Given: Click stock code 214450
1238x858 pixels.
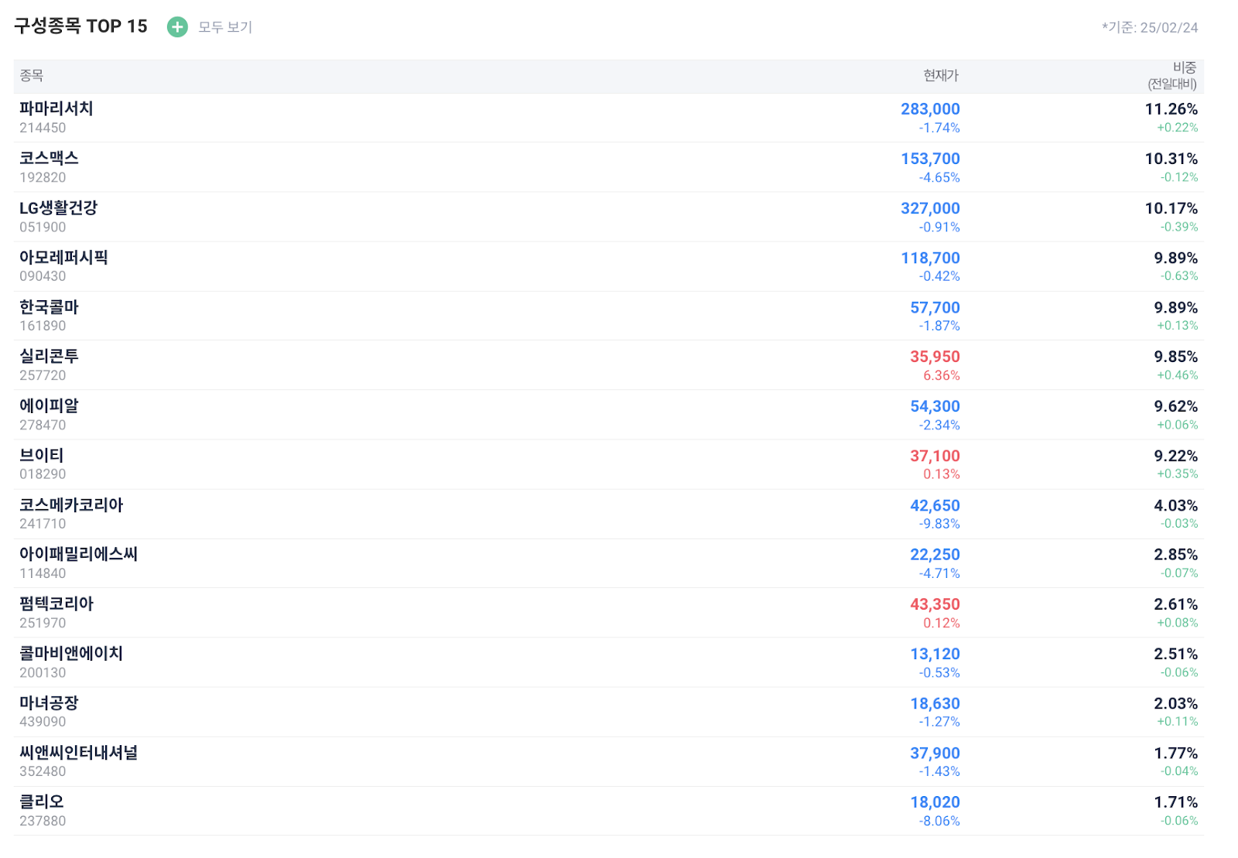Looking at the screenshot, I should [43, 128].
